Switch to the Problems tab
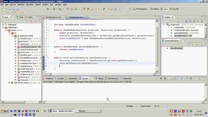The width and height of the screenshot is (208, 117). tap(48, 79)
